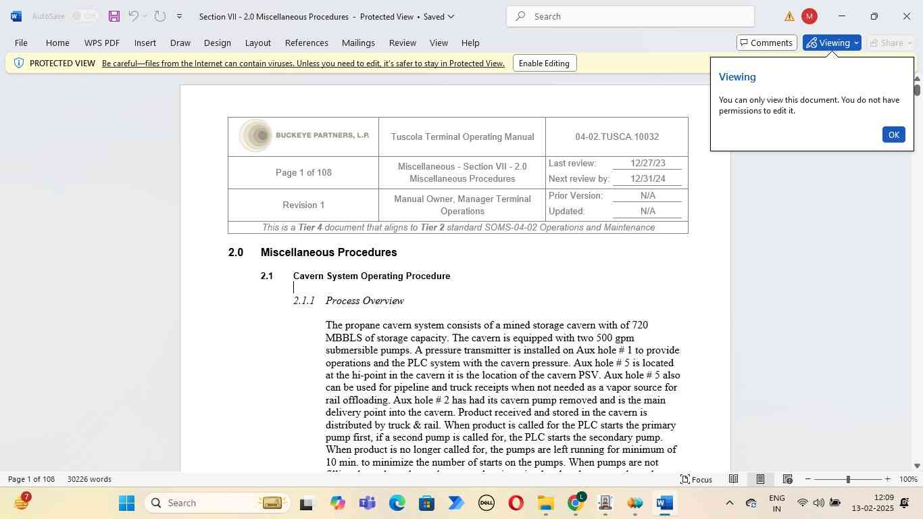The width and height of the screenshot is (923, 519).
Task: Select Print Layout view icon
Action: 760,479
